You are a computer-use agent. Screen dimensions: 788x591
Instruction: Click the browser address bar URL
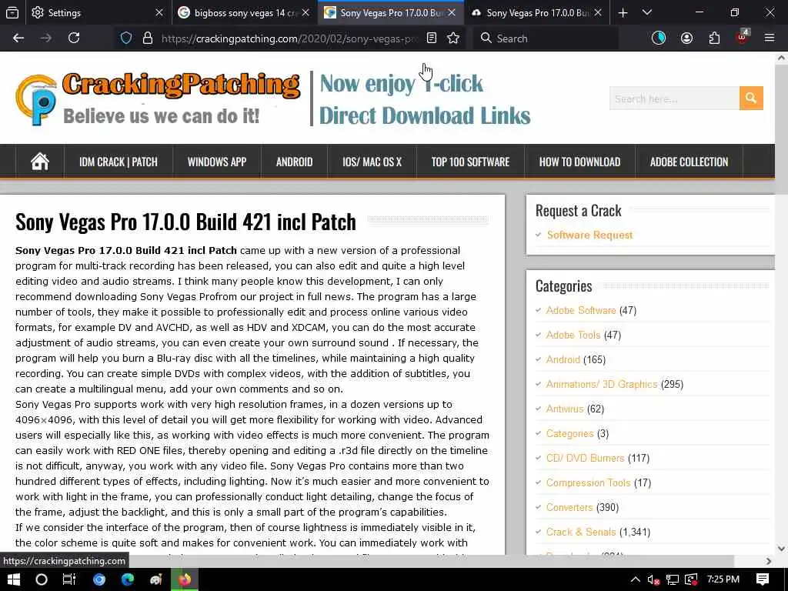(289, 38)
